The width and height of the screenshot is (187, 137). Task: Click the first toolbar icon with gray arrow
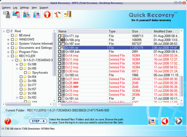[x=7, y=15]
